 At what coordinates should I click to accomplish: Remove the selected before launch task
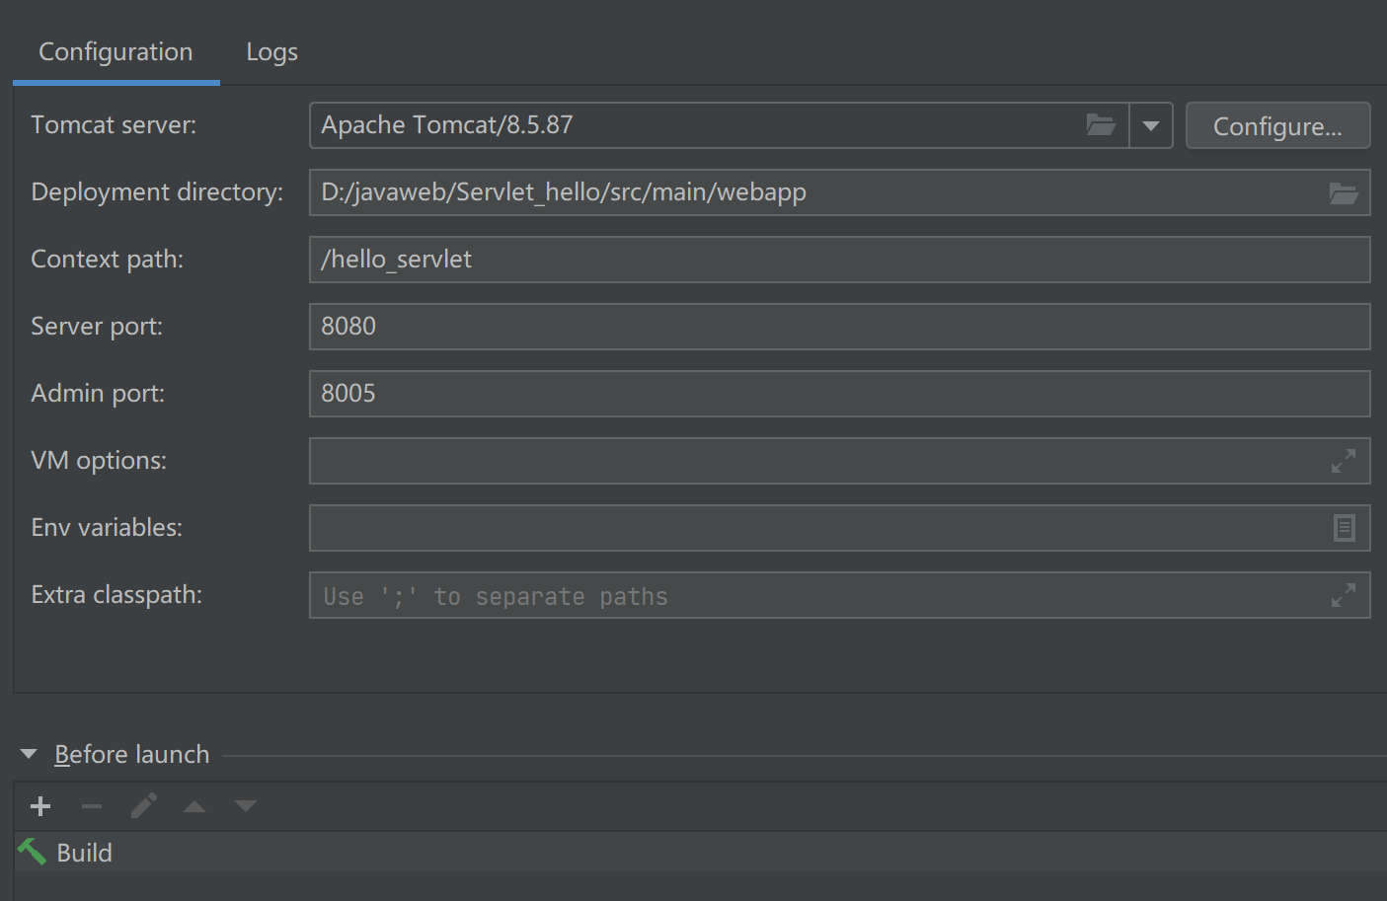tap(92, 806)
